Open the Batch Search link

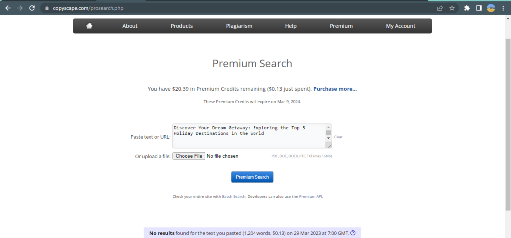coord(234,196)
